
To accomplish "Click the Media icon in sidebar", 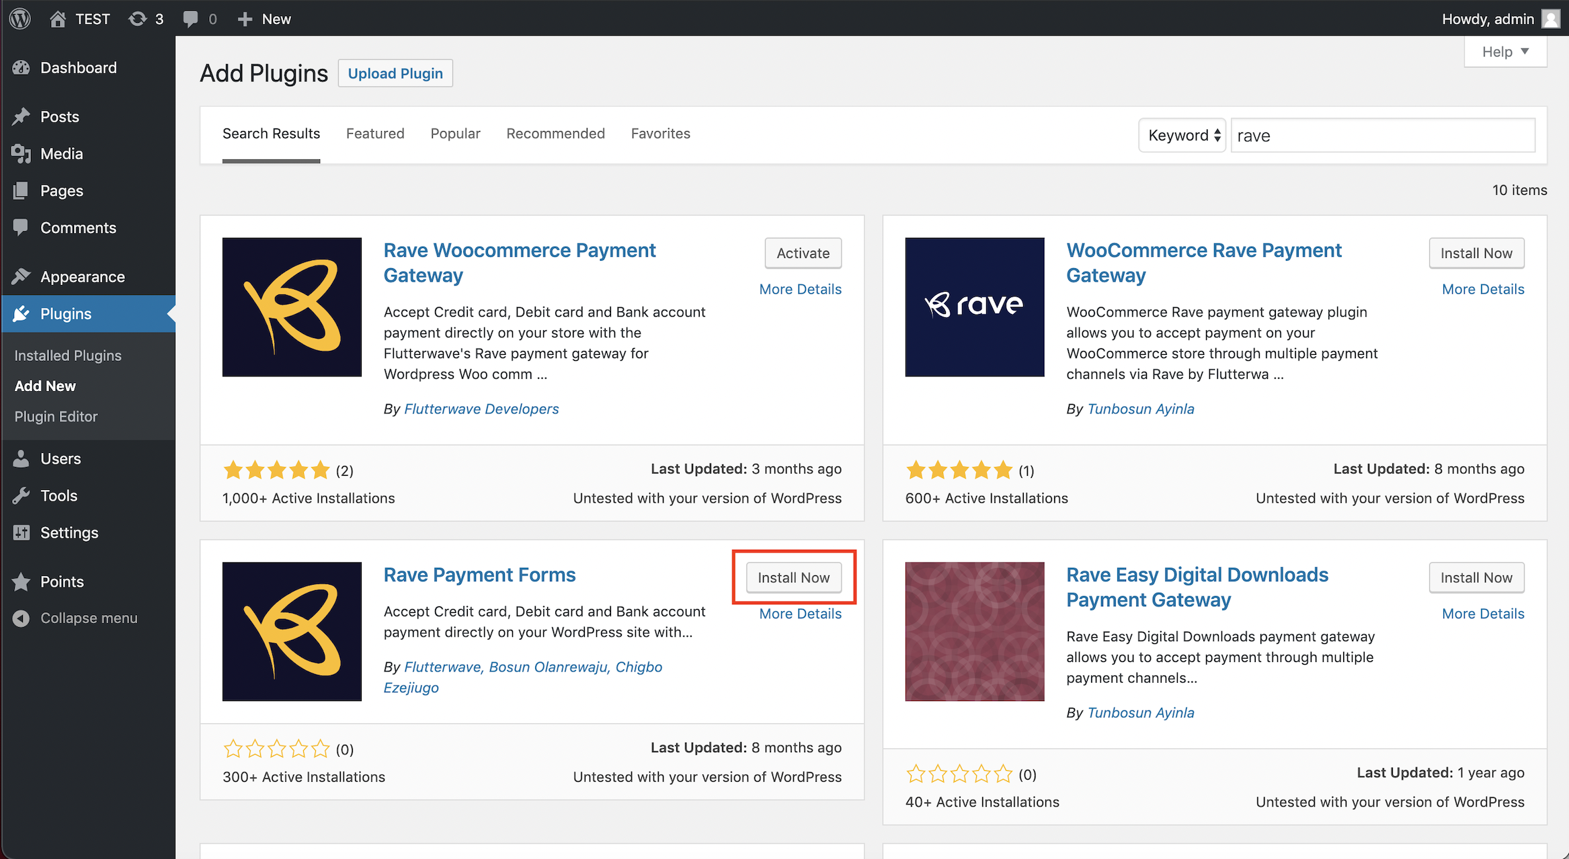I will coord(22,153).
